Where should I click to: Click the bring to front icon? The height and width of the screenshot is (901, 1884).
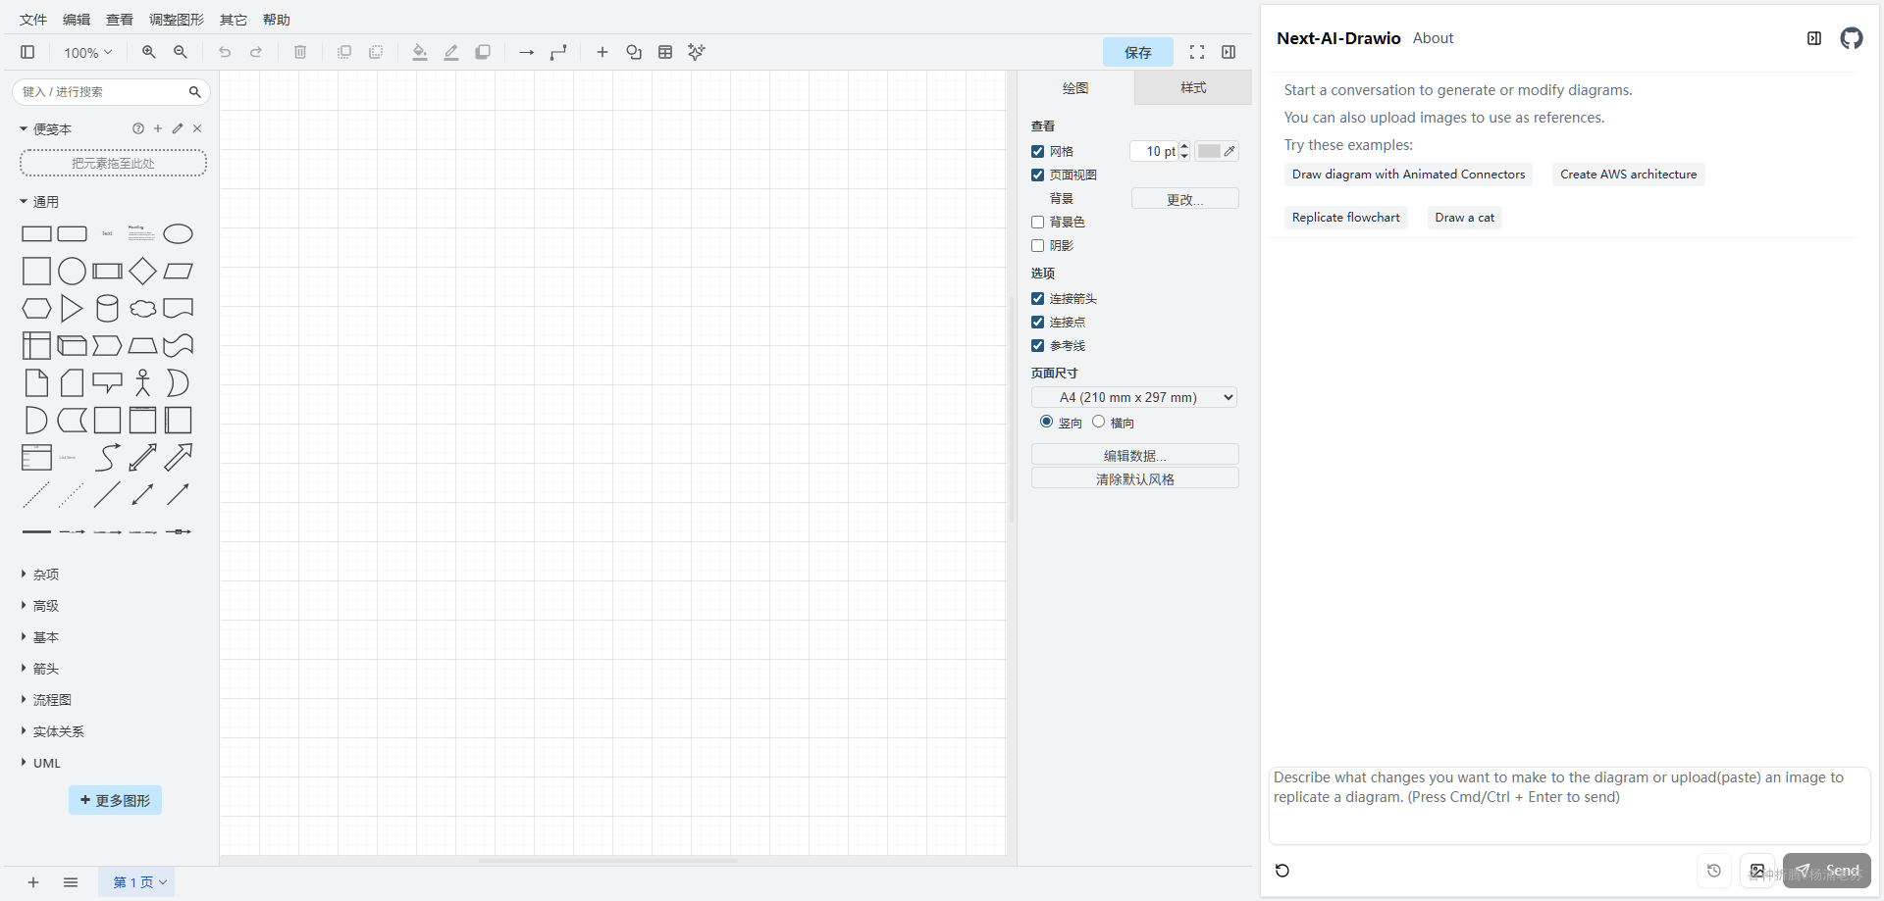click(x=344, y=52)
